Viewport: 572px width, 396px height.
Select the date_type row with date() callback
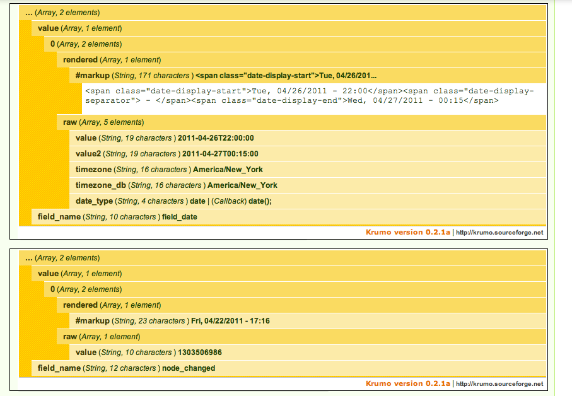(308, 201)
